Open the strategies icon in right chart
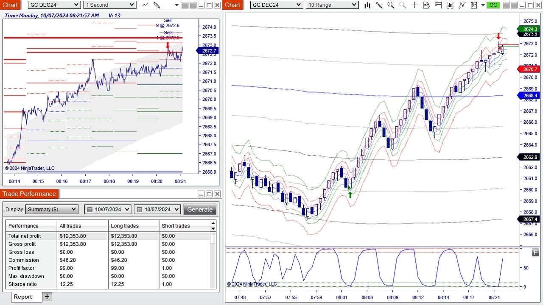 pos(462,5)
